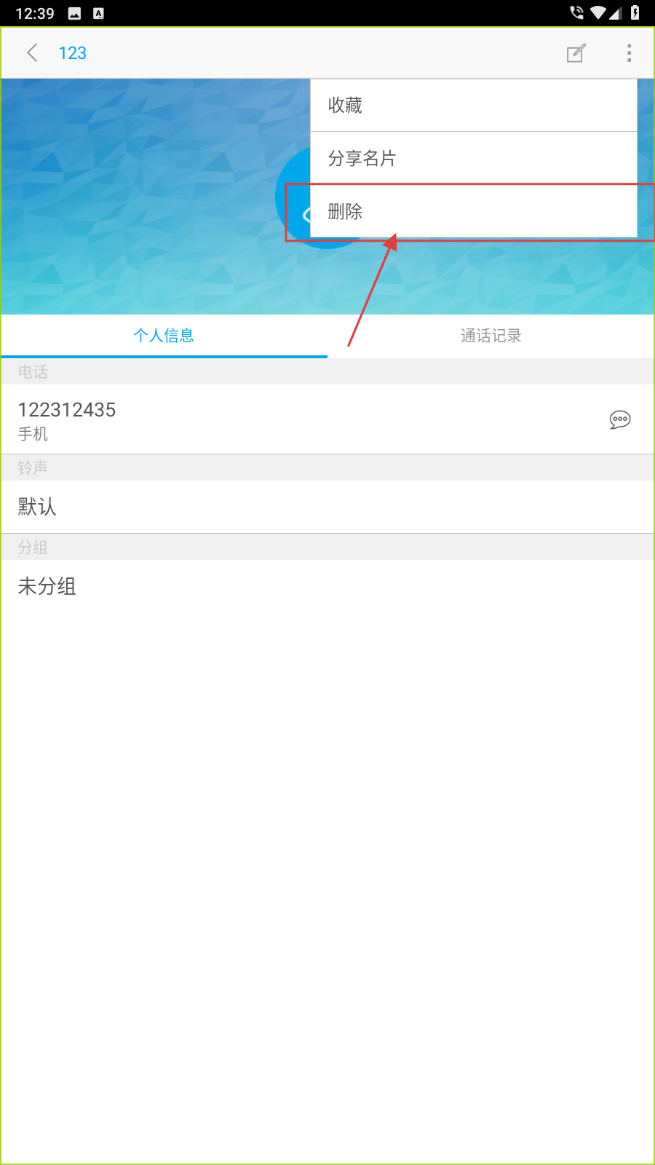Tap the contact name 123 title

tap(72, 53)
